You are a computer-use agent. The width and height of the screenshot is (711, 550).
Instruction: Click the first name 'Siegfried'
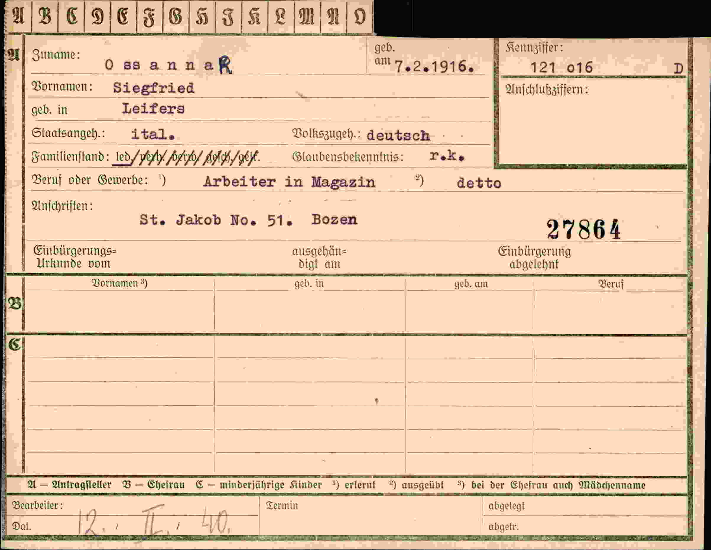point(154,88)
